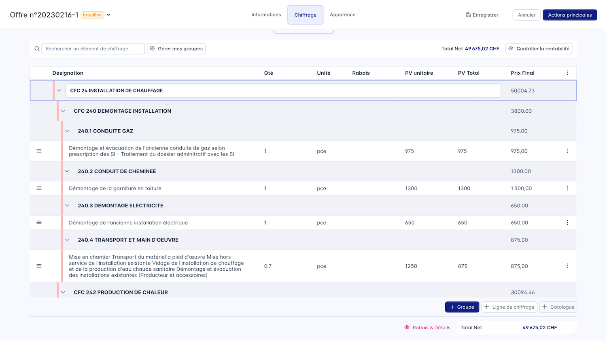Click the Unité column header
This screenshot has width=607, height=341.
(x=324, y=73)
